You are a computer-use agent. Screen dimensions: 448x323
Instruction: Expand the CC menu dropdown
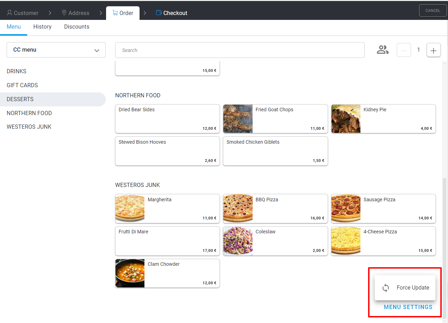click(x=56, y=50)
